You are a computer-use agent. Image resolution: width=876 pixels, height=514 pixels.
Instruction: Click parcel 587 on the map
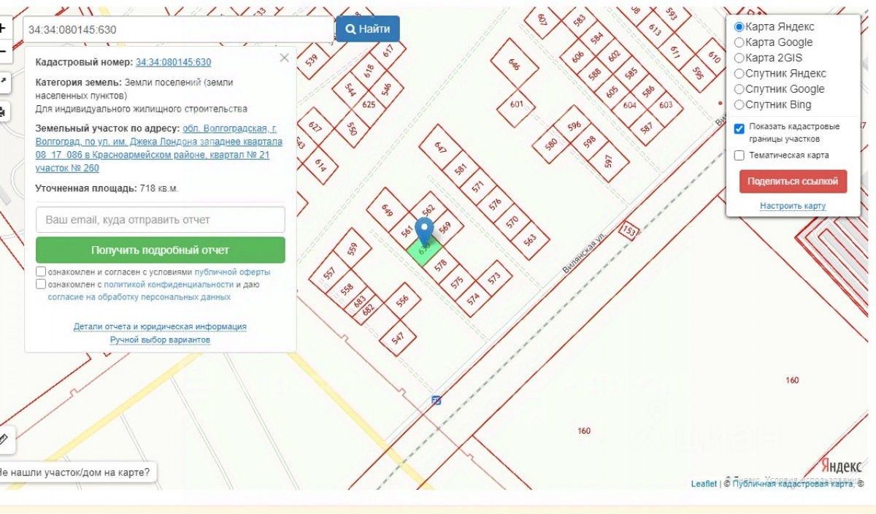[x=646, y=128]
